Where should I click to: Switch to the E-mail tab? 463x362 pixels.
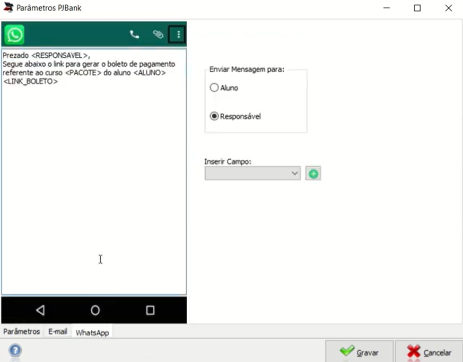pyautogui.click(x=58, y=332)
